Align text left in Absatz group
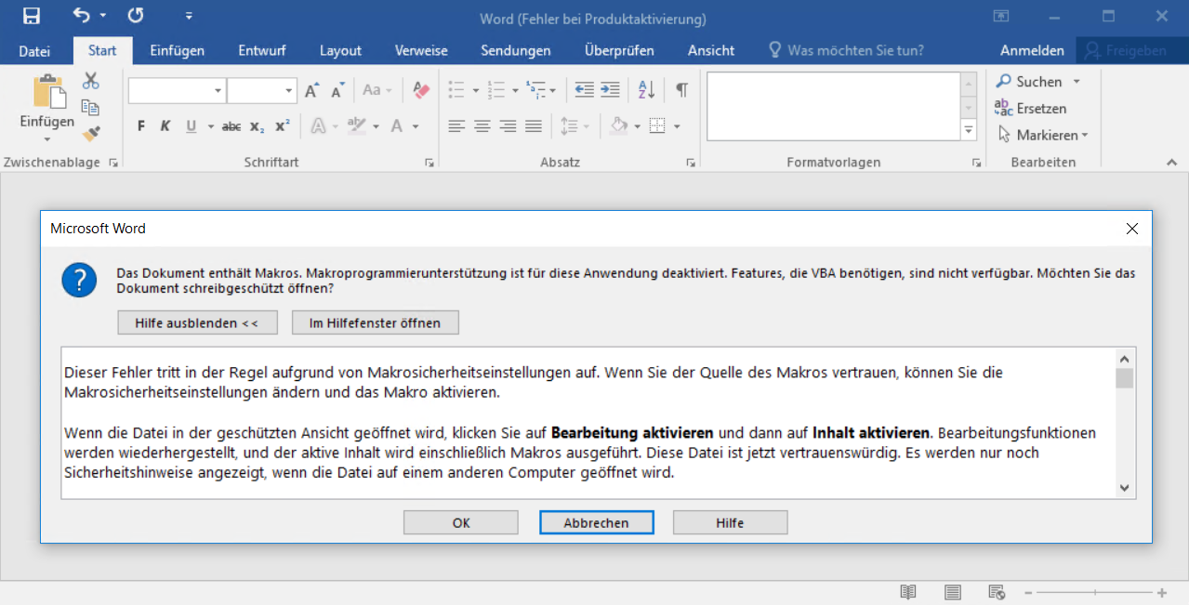 click(456, 126)
